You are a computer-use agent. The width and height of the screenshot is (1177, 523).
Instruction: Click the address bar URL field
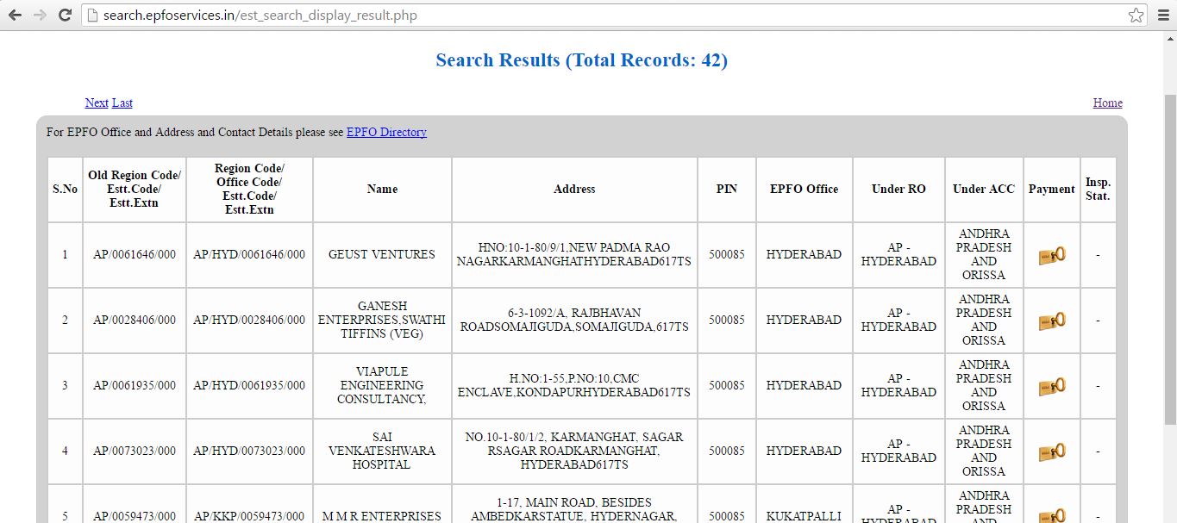[x=259, y=15]
